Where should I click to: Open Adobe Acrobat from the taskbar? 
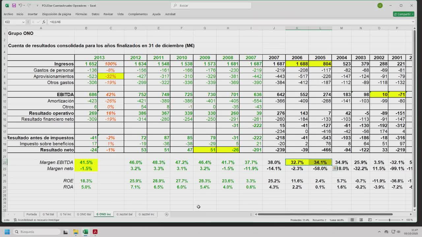[x=95, y=232]
